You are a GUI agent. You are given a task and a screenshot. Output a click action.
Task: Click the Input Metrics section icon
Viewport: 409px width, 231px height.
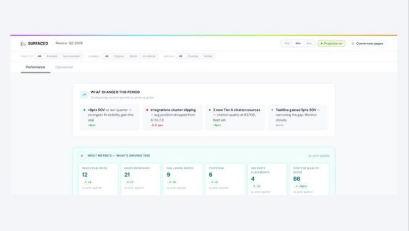[82, 156]
